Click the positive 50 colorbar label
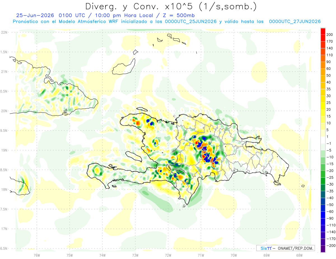336x259 pixels. point(329,75)
